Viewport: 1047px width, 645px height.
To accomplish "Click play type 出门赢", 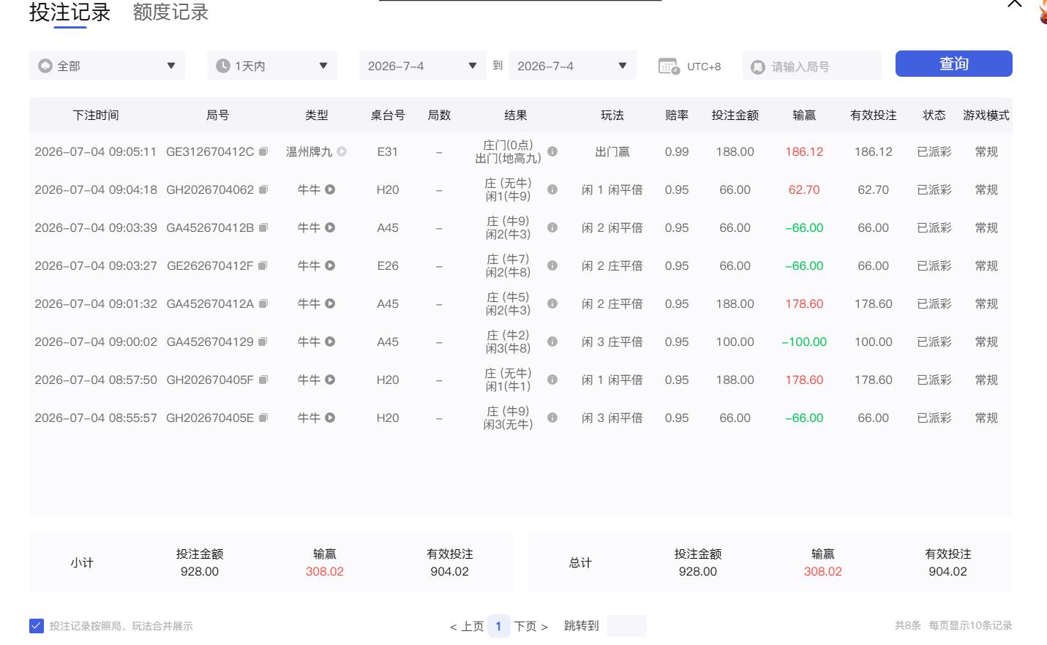I will click(612, 151).
